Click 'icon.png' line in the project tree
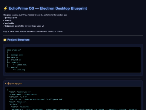Screen dimensions: 146x110 pos(21,70)
